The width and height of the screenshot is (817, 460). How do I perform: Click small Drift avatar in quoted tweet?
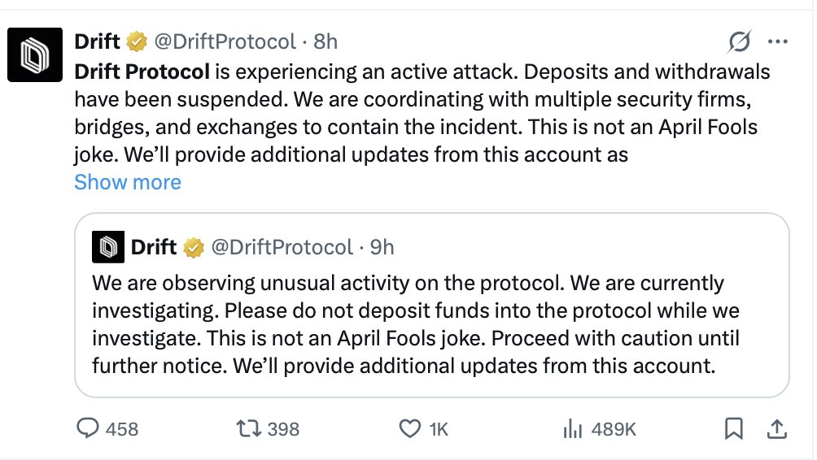[x=108, y=246]
